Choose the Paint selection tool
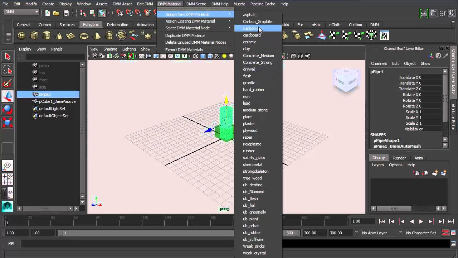458x258 pixels. (8, 83)
